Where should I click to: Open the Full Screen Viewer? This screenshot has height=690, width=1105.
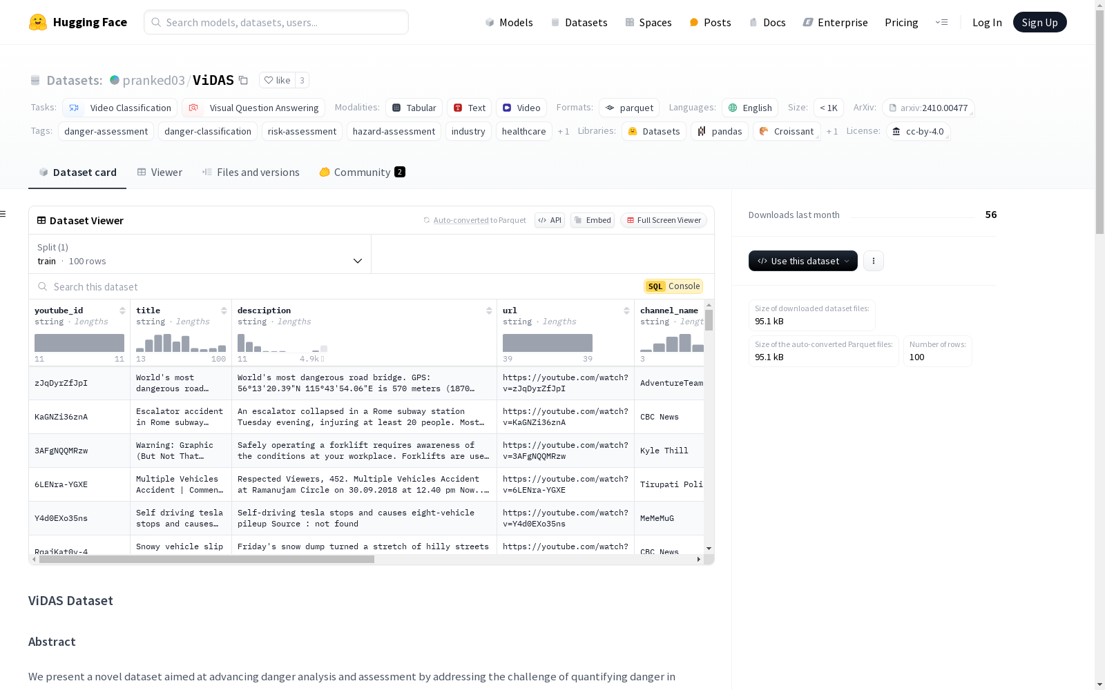pos(663,220)
